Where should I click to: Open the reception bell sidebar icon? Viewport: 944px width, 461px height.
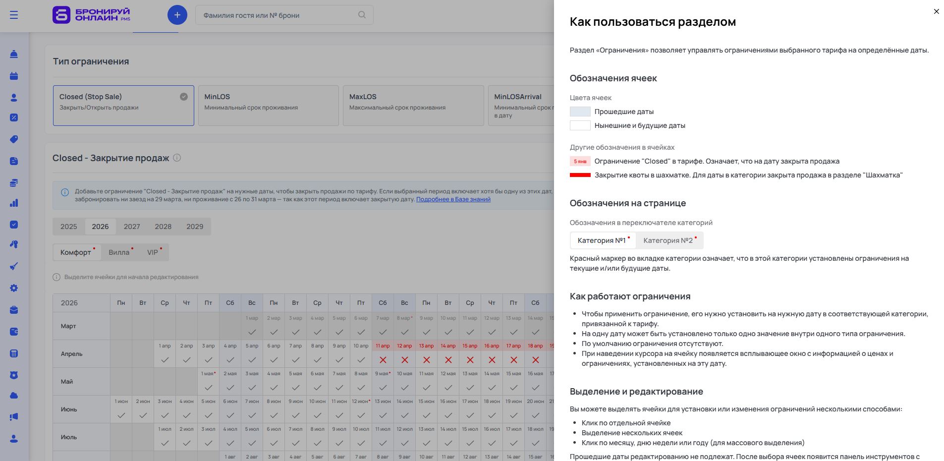14,54
